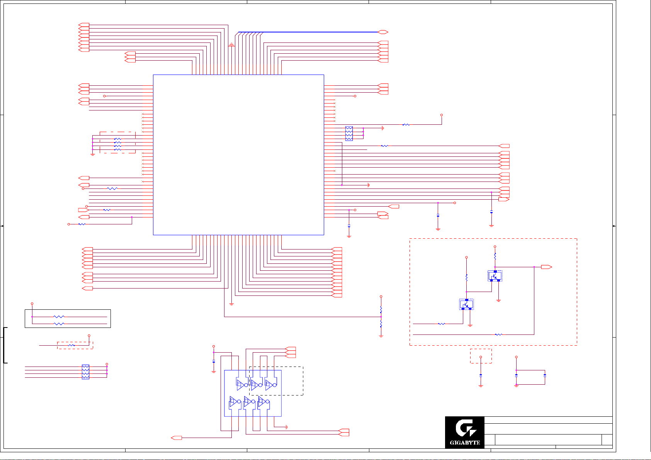The height and width of the screenshot is (460, 651).
Task: Select the top-middle inverter gate symbol
Action: 257,384
